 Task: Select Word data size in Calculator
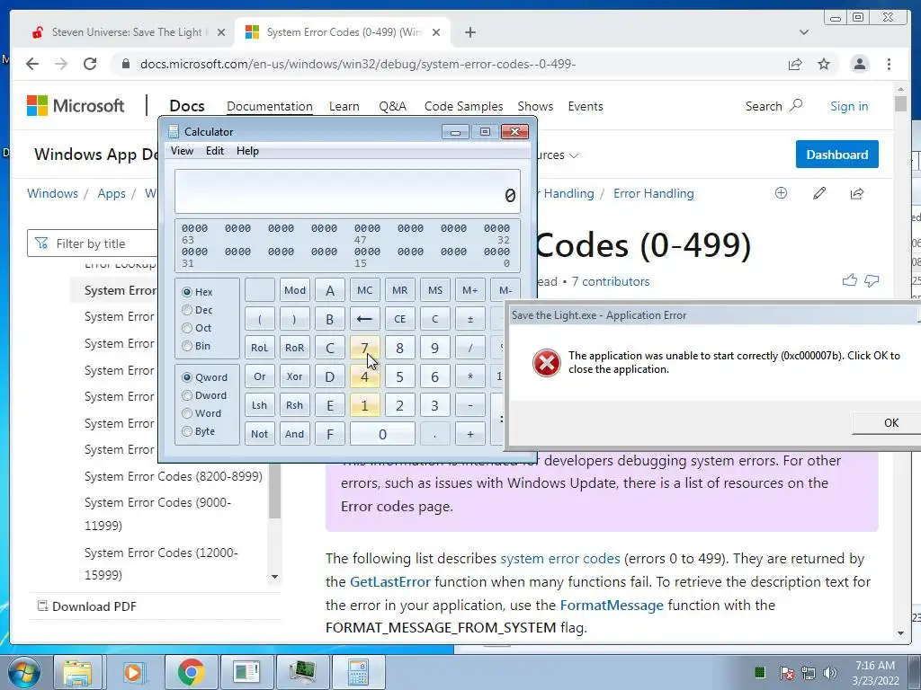tap(187, 413)
